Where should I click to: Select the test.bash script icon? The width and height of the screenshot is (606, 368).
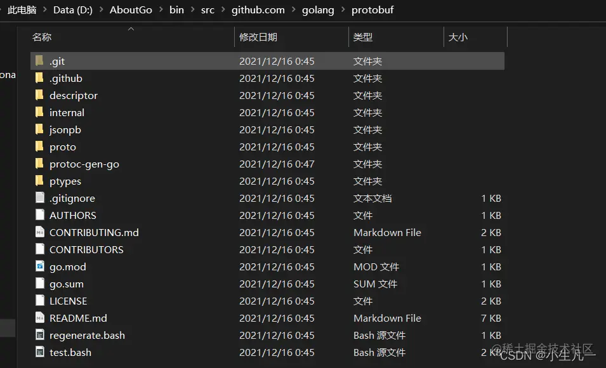pyautogui.click(x=40, y=352)
